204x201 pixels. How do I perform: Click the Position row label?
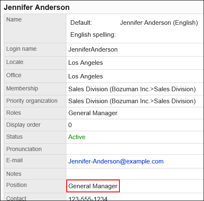coord(17,185)
